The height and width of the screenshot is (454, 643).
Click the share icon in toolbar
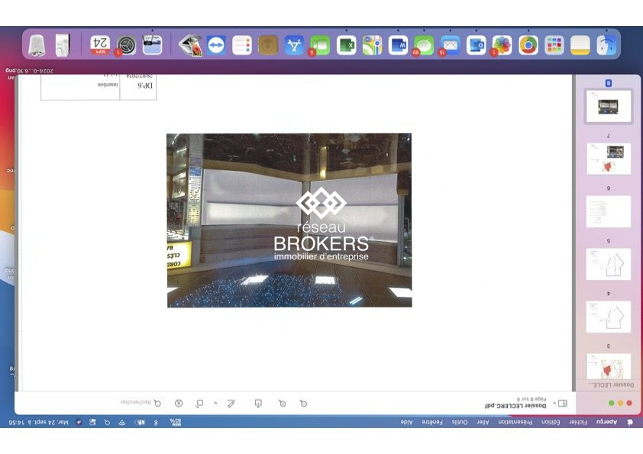tap(258, 403)
